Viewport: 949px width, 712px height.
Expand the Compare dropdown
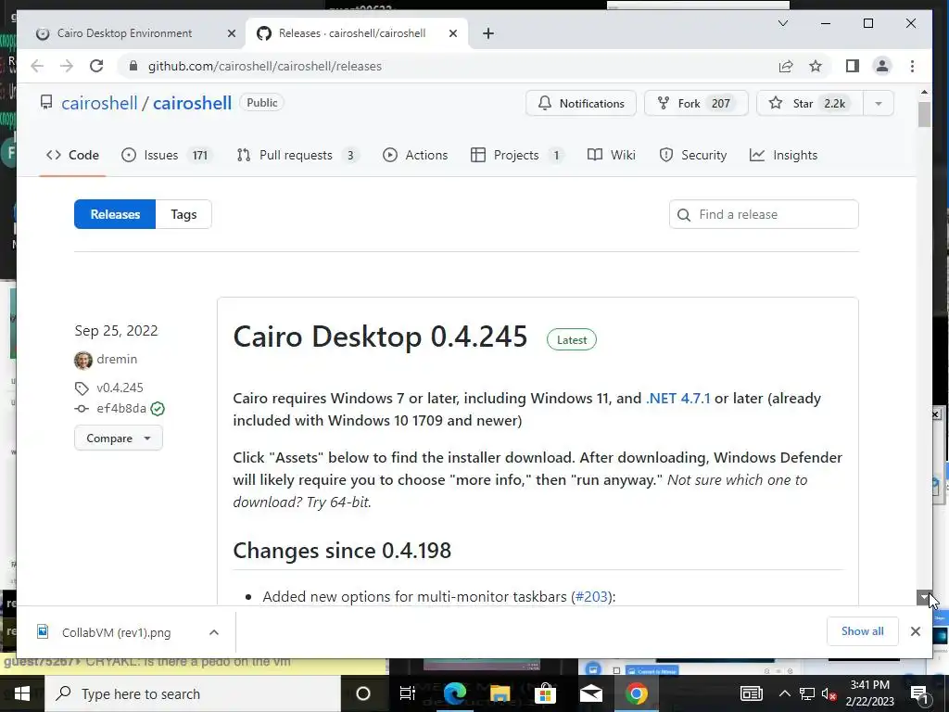(119, 438)
